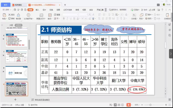
Task: Select slide 8 thumbnail 师资力量
Action: 16,73
